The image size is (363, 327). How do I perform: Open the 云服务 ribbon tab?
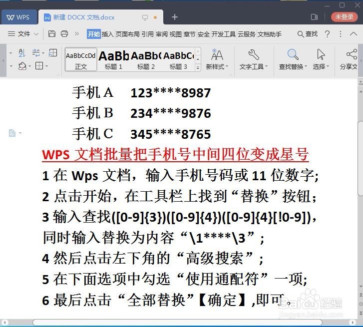(247, 34)
